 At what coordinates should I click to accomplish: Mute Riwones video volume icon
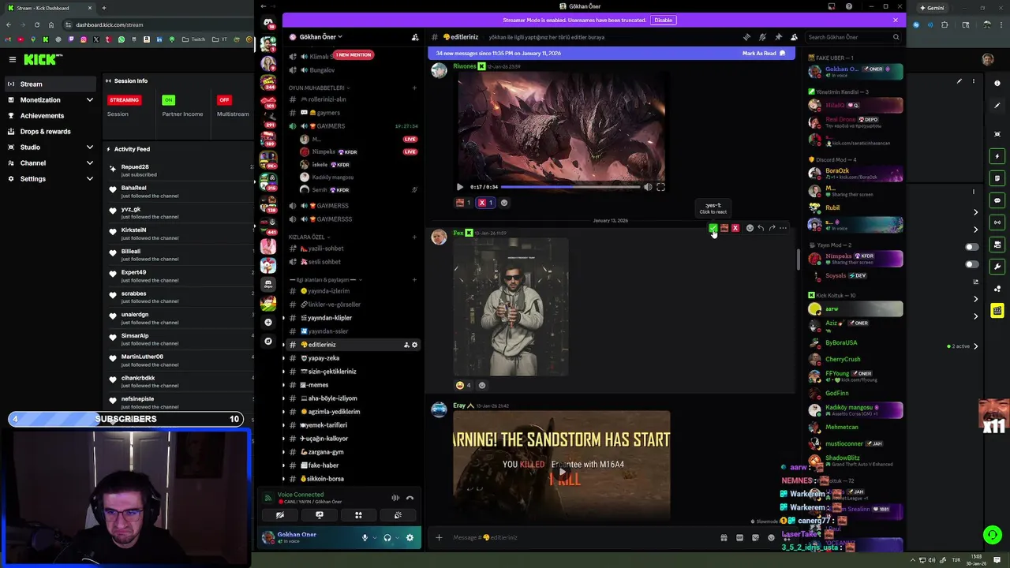click(x=648, y=187)
